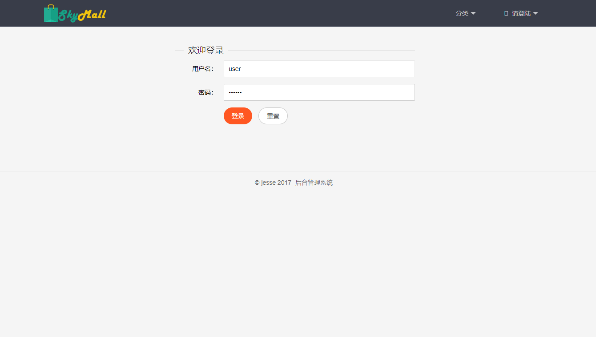596x337 pixels.
Task: Expand the arrow next to 请登陆
Action: pos(536,13)
